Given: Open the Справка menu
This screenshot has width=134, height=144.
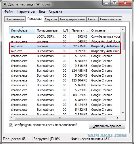Looking at the screenshot, I should pyautogui.click(x=55, y=11).
